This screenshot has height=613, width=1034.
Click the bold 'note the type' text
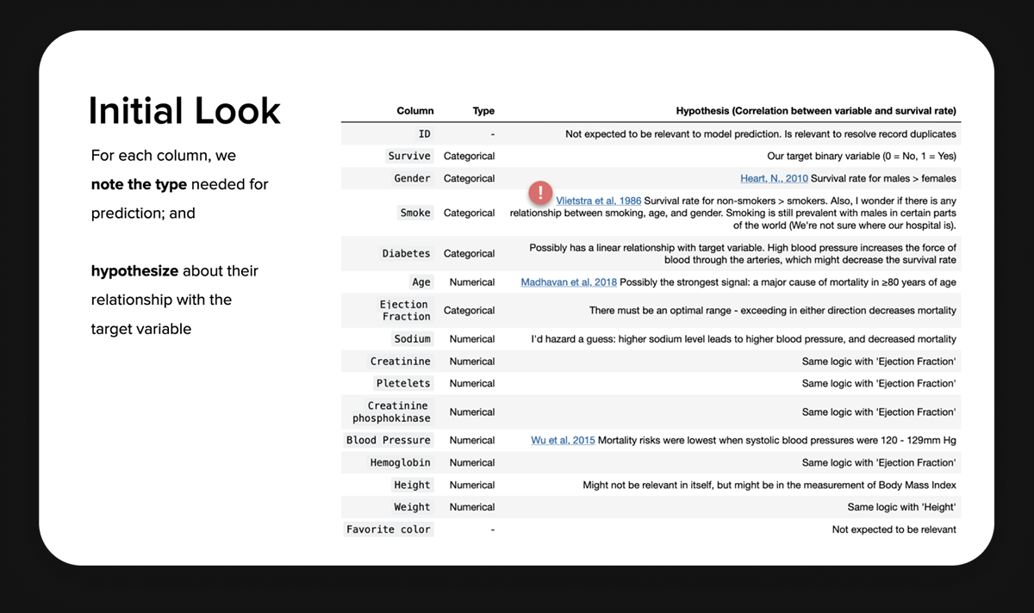pyautogui.click(x=139, y=184)
